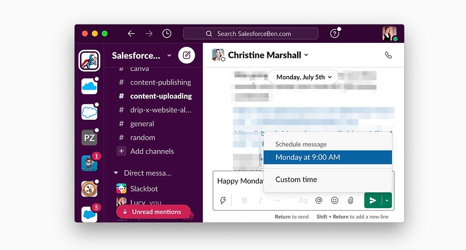Screen dimensions: 466x250
Task: Attach a file with the paperclip
Action: point(351,200)
